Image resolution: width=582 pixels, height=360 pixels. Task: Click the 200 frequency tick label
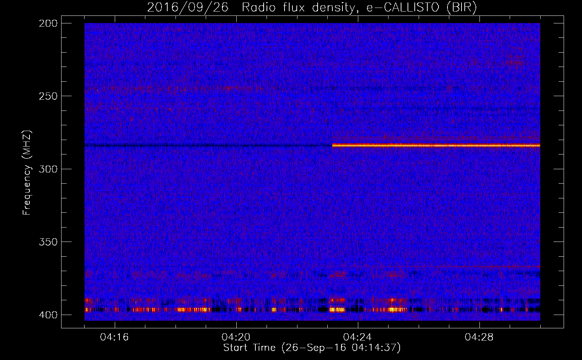pyautogui.click(x=48, y=23)
